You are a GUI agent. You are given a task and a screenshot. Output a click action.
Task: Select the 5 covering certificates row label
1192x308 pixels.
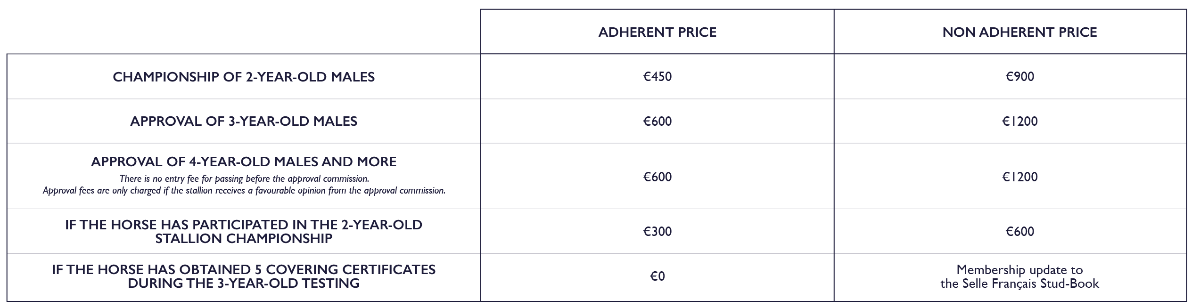(244, 276)
